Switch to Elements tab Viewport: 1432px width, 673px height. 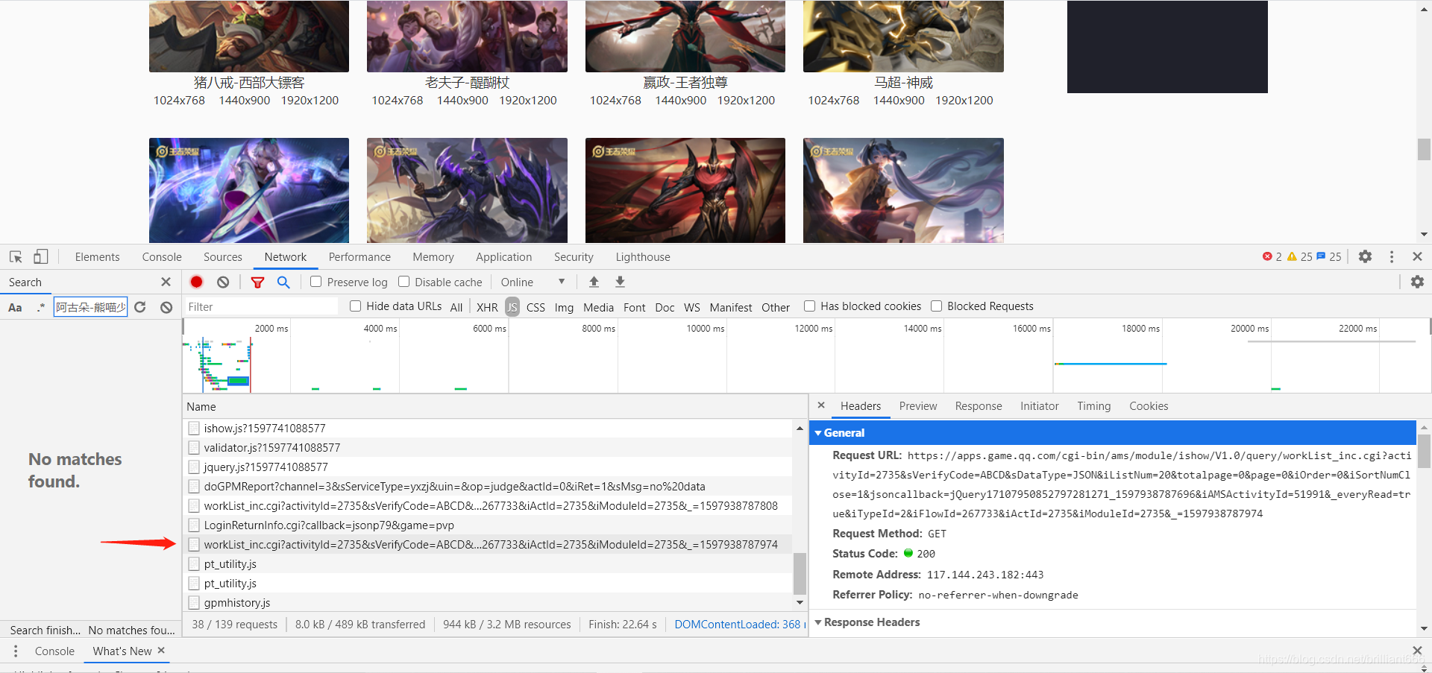(97, 256)
